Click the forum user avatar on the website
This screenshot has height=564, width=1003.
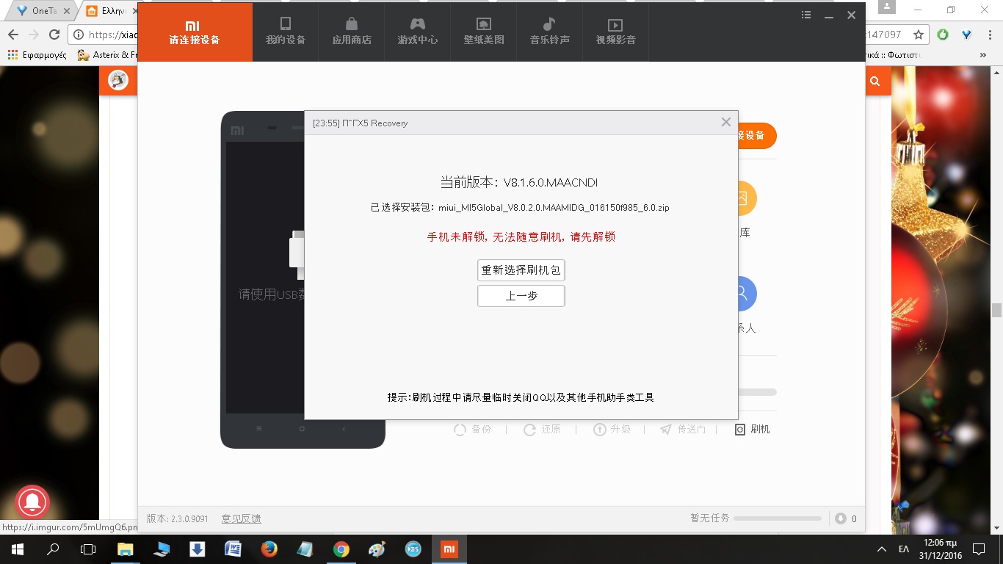point(118,80)
